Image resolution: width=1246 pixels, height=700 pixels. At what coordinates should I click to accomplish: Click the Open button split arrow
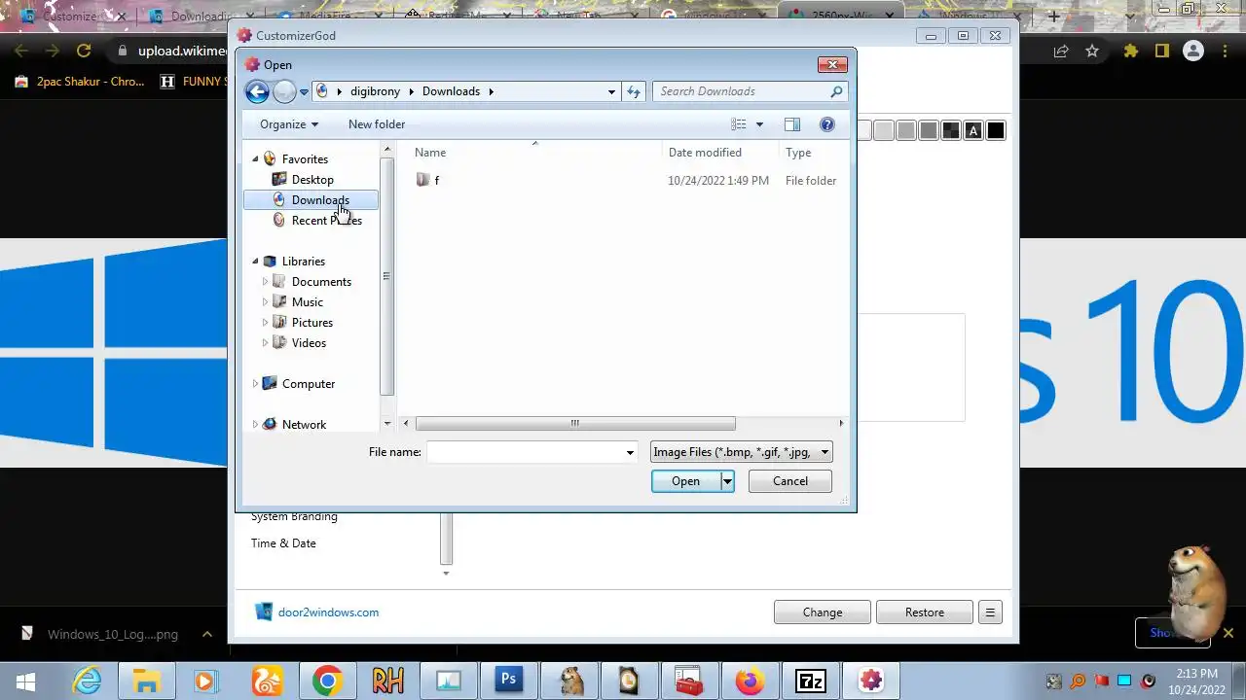tap(726, 481)
